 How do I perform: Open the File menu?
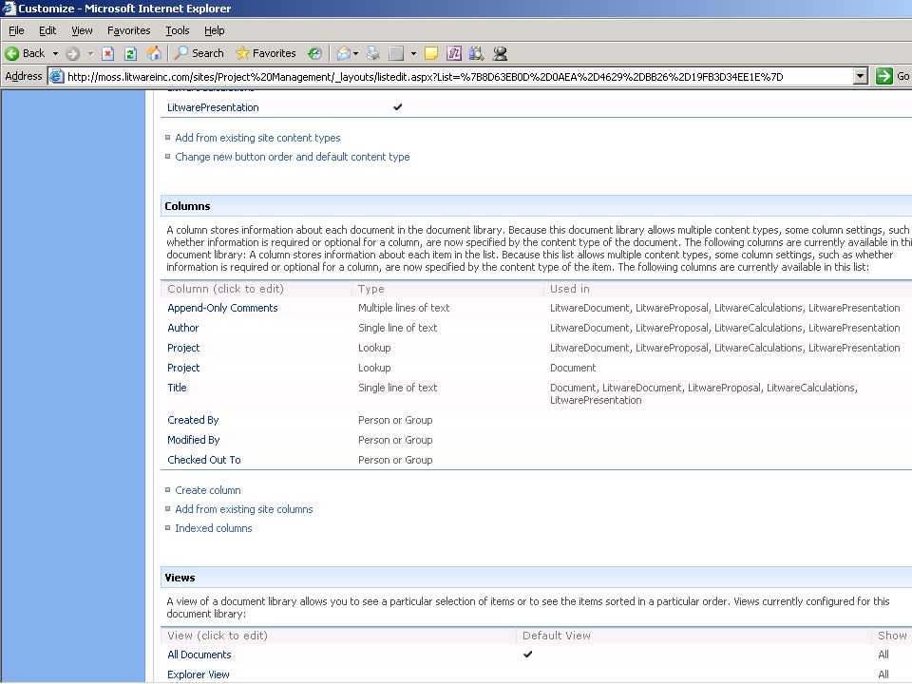point(16,30)
